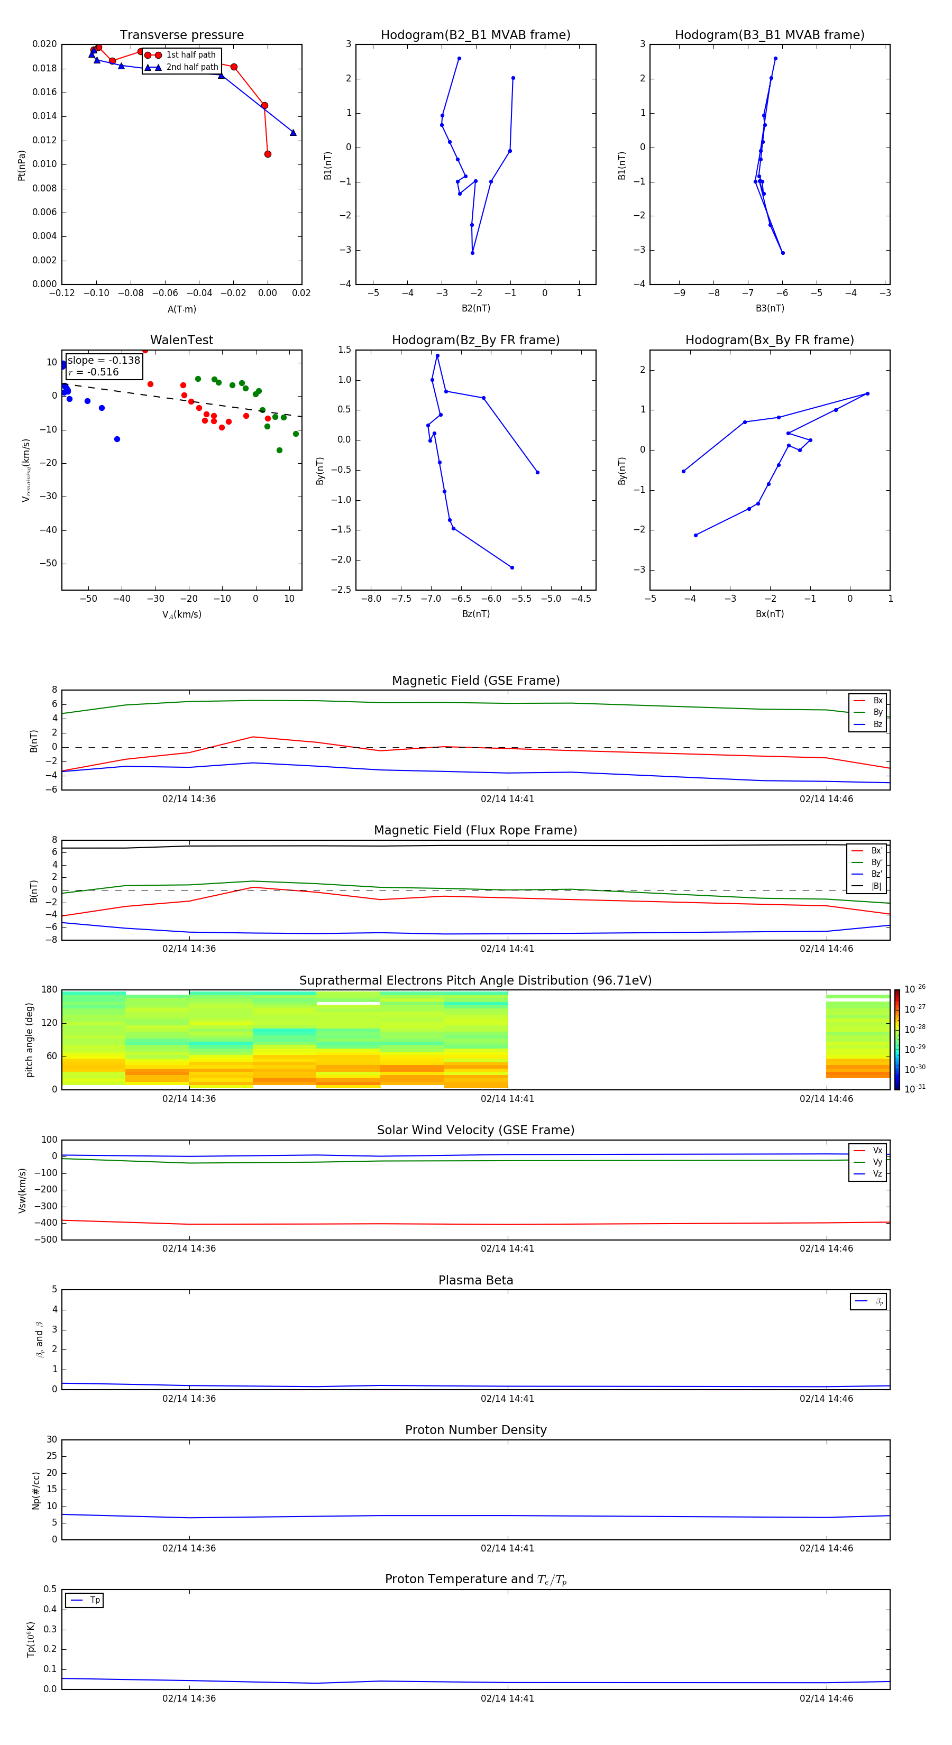Click the "Plasma Beta" panel title
This screenshot has width=952, height=1745.
tap(475, 1281)
